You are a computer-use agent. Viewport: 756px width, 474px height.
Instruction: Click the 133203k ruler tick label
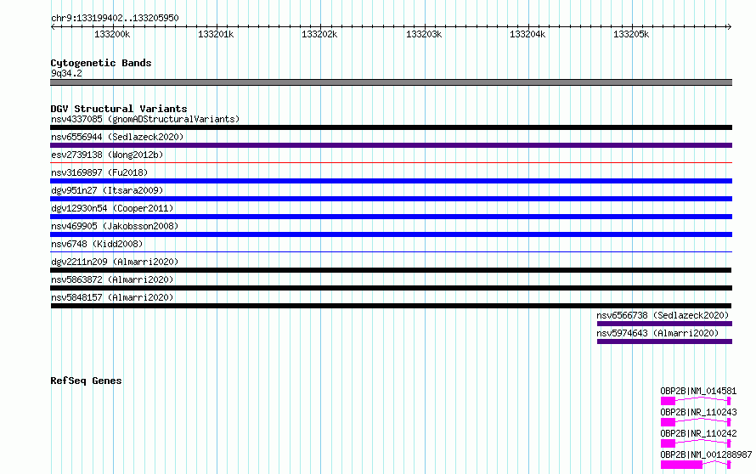coord(424,34)
